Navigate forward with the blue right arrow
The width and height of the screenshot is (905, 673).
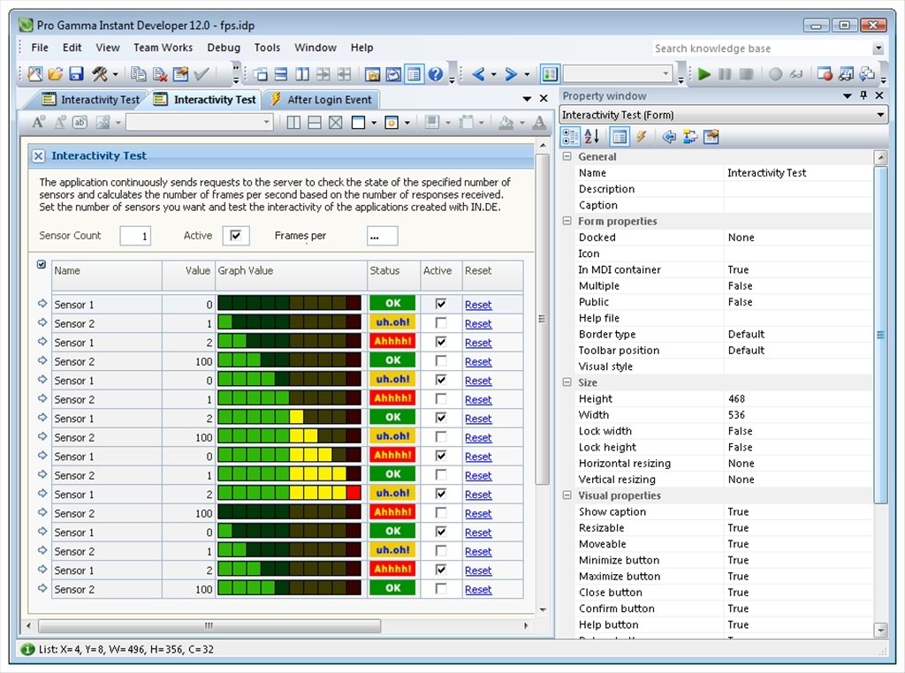pos(511,74)
